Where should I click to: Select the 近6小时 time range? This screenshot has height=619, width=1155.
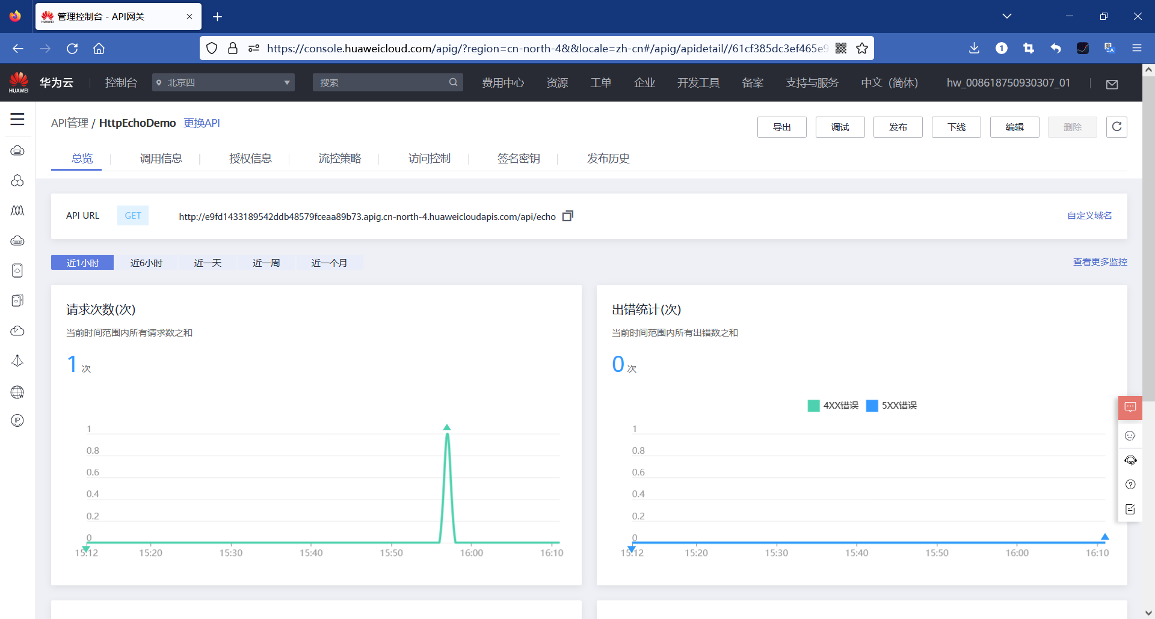pos(146,263)
